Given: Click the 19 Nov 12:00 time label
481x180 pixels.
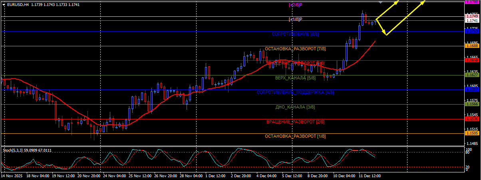Looking at the screenshot, I should [x=64, y=176].
